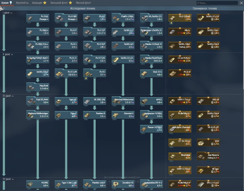Select the Pz.Bfw. Churchill premium tank

(179, 128)
